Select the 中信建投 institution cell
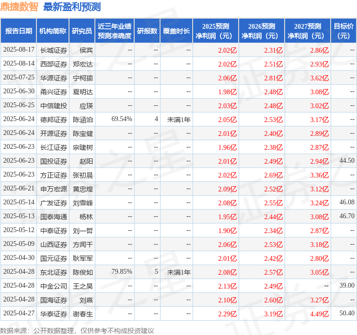The height and width of the screenshot is (335, 357). coord(54,106)
